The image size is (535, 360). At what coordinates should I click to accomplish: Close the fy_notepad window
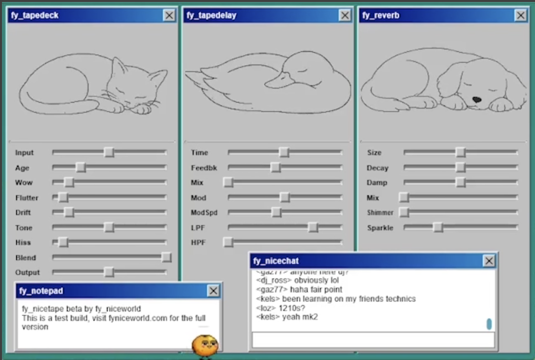coord(213,291)
